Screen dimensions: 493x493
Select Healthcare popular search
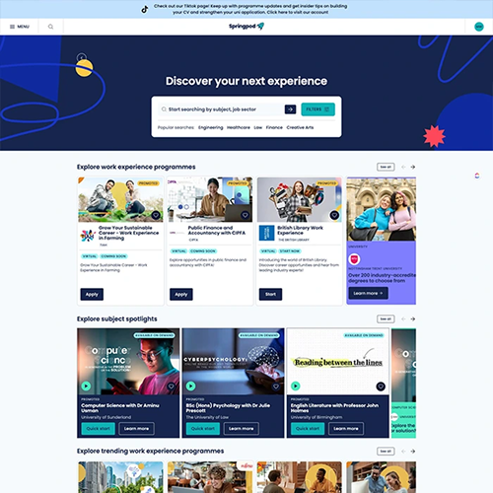pyautogui.click(x=239, y=127)
